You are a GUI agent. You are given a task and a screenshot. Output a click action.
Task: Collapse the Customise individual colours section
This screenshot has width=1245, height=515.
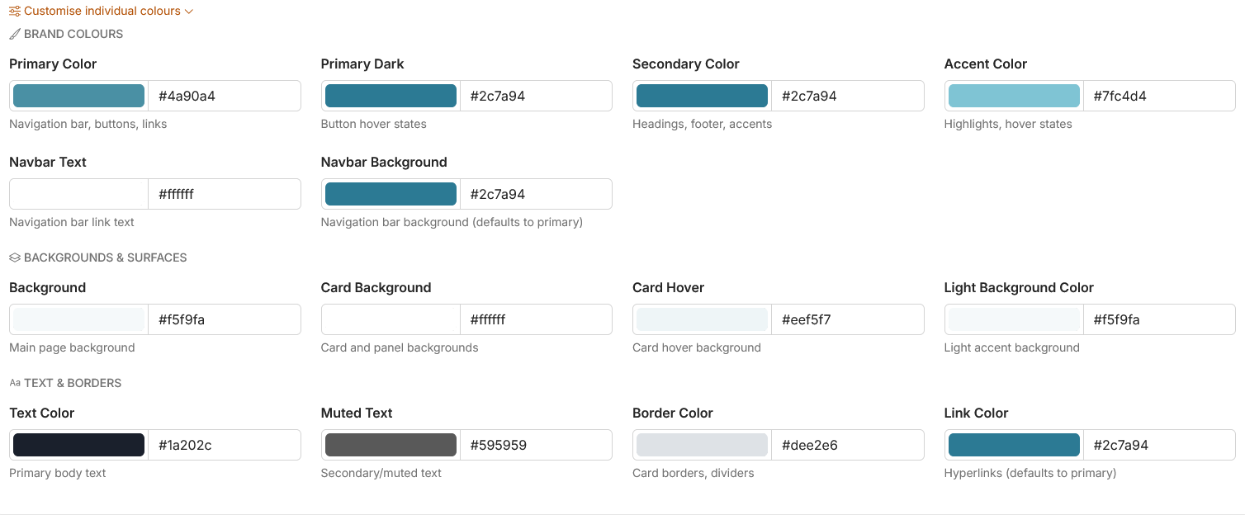(x=188, y=11)
